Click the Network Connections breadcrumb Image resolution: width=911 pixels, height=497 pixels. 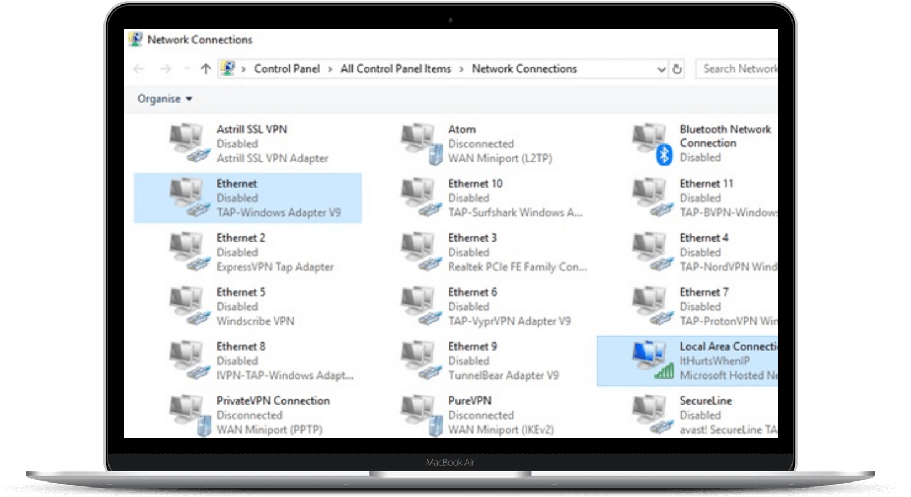[524, 69]
